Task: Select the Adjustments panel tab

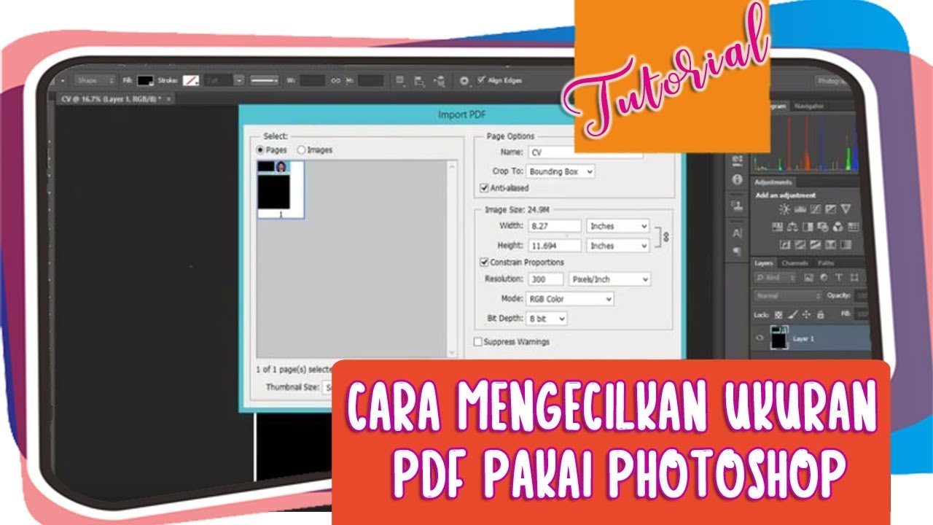Action: (773, 182)
